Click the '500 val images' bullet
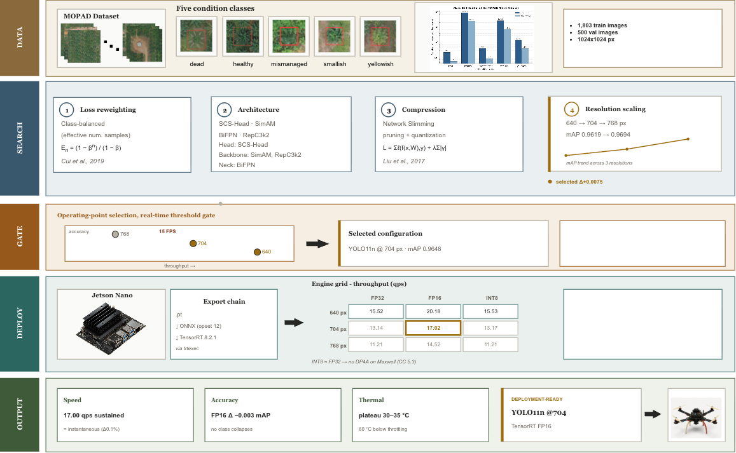This screenshot has height=453, width=736. tap(597, 32)
